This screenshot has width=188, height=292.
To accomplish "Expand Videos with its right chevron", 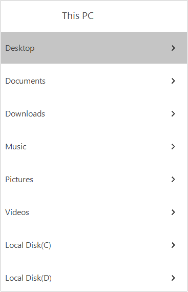I will (x=173, y=212).
